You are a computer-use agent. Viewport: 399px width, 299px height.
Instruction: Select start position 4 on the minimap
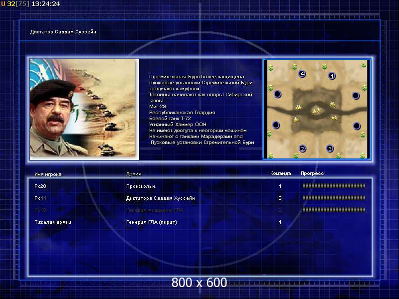302,74
